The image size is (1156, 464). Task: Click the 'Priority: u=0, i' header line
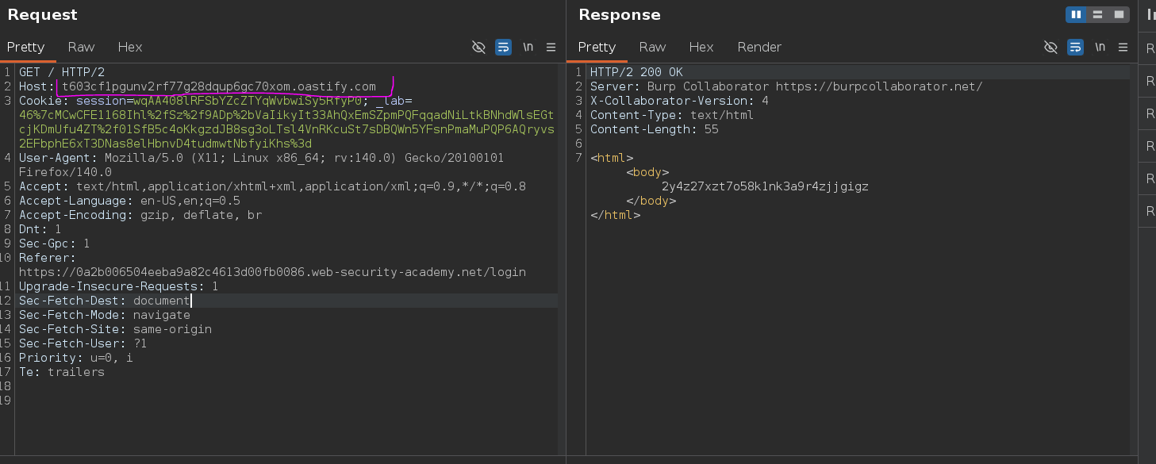pyautogui.click(x=75, y=358)
